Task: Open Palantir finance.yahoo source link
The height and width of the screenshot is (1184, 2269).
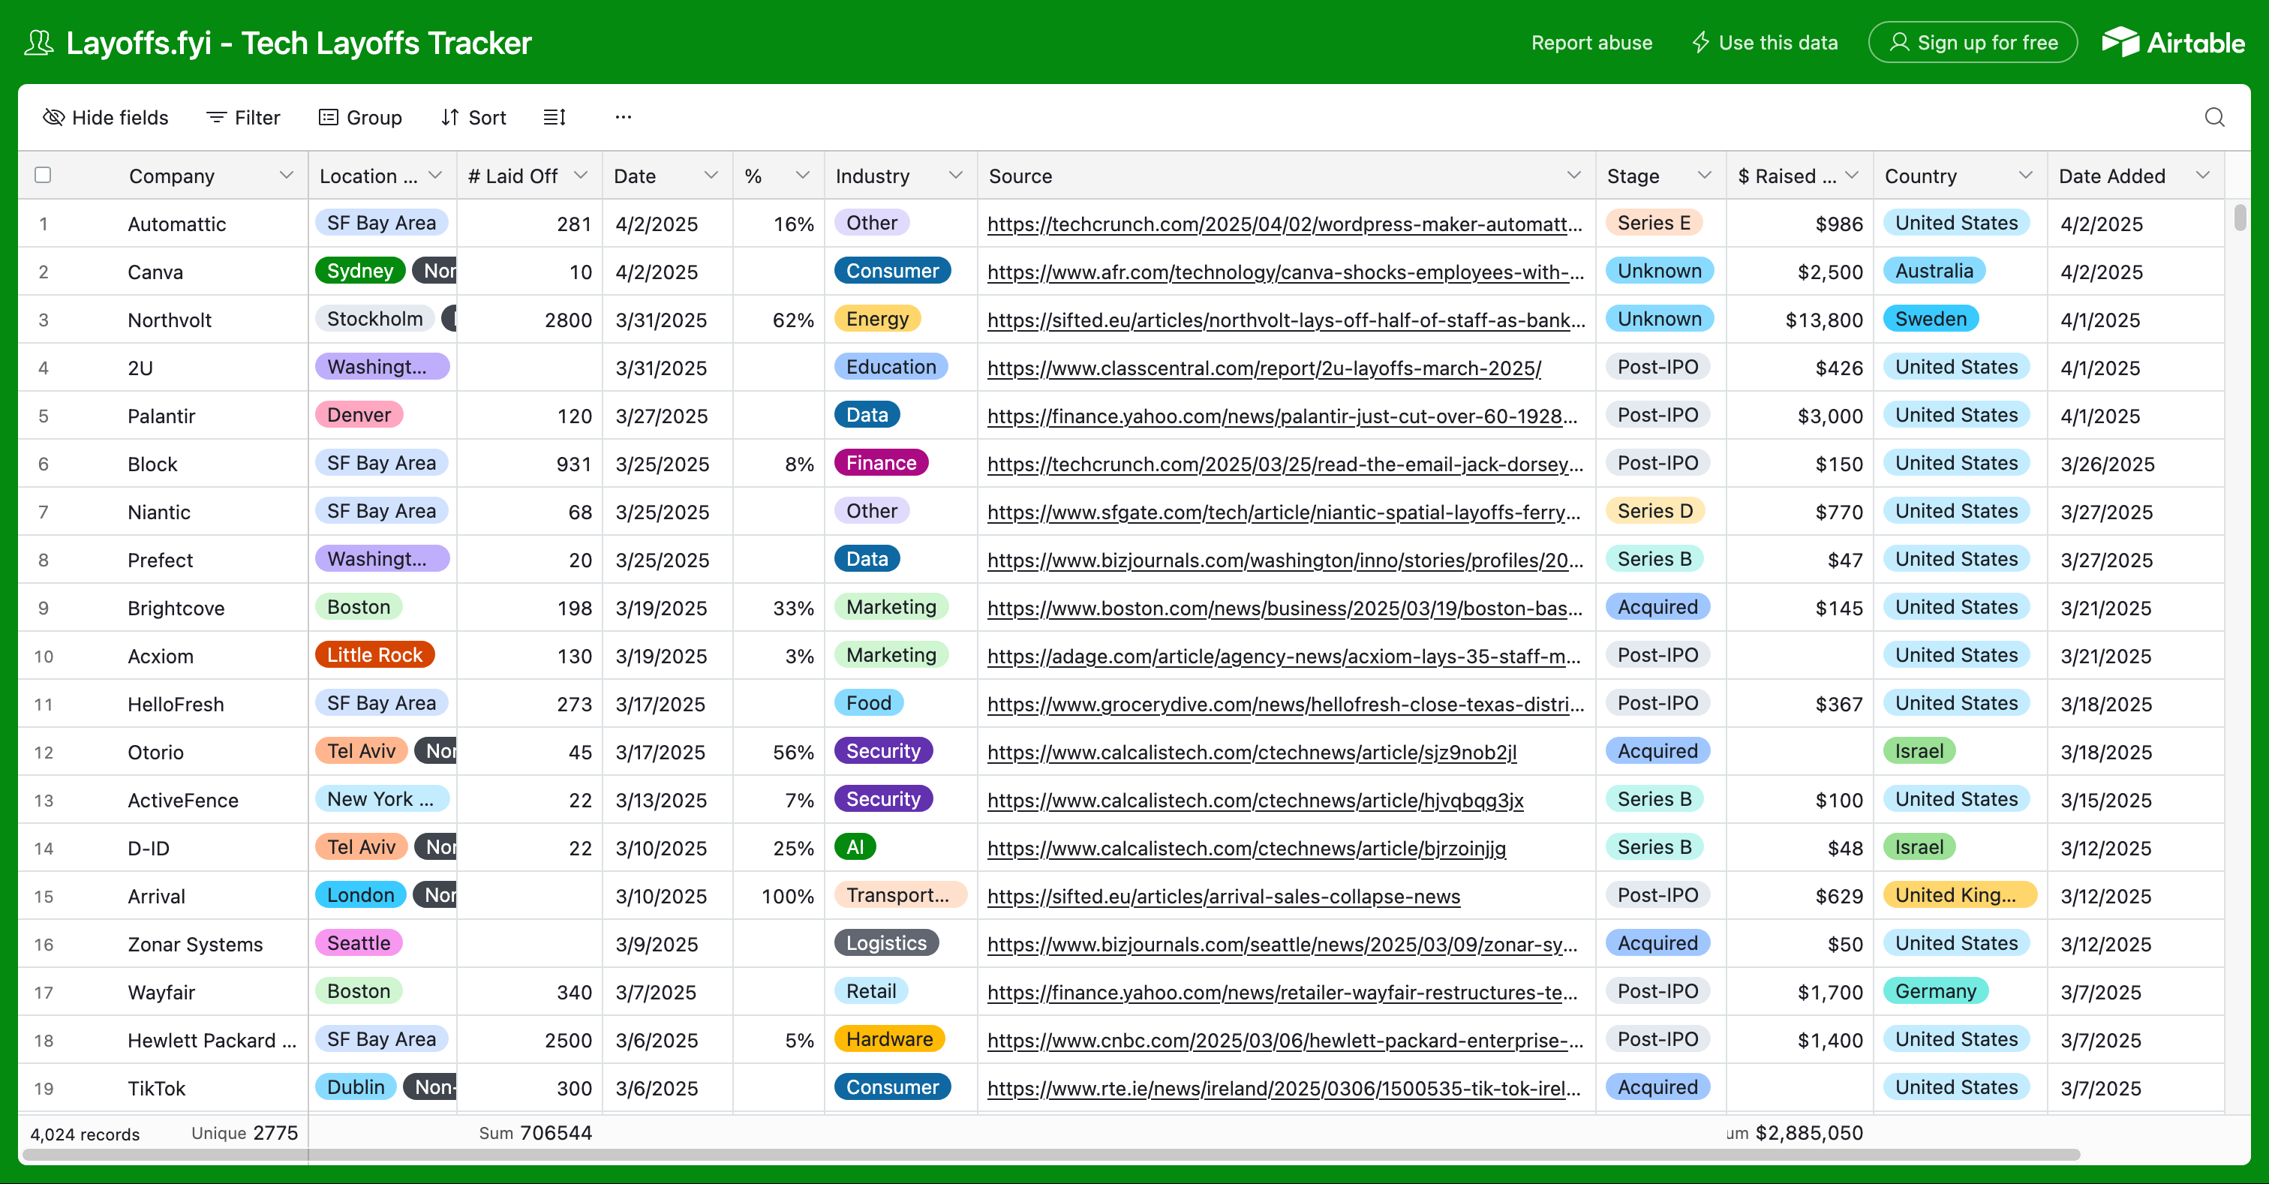Action: [1282, 416]
